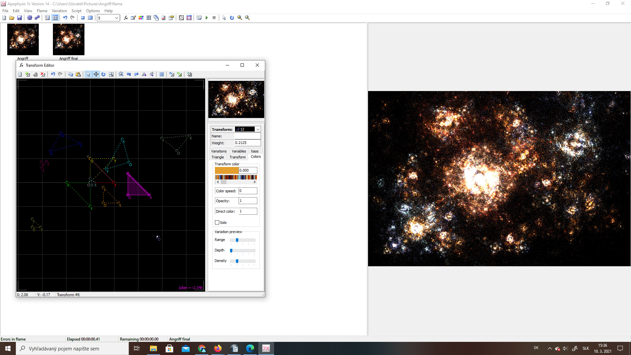Open the Transform Editor fx icon in main toolbar
Screen dimensions: 631x355
[x=126, y=18]
